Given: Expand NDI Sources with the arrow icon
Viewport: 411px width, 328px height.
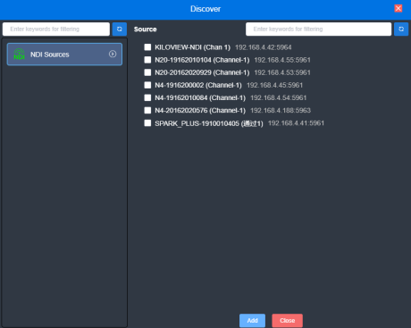Looking at the screenshot, I should (113, 54).
